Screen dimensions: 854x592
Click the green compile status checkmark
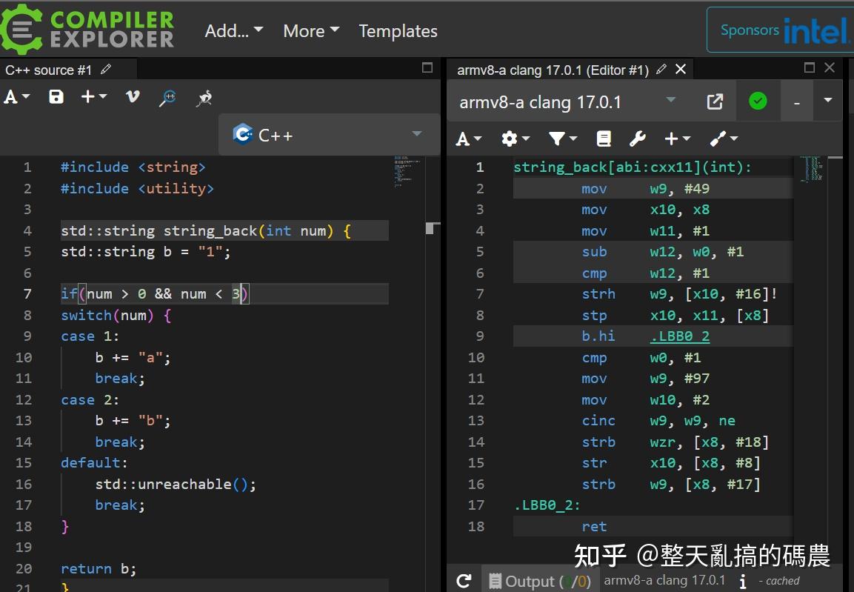tap(758, 101)
